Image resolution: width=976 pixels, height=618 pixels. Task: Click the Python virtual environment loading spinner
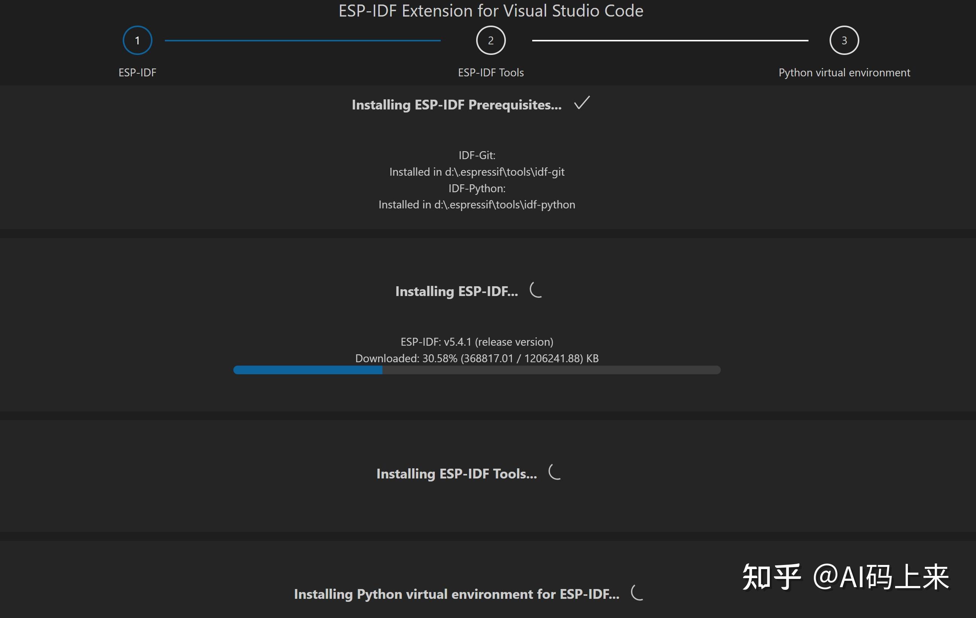point(637,593)
